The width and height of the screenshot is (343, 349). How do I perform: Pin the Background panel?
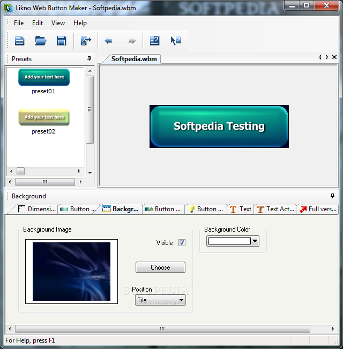point(332,196)
